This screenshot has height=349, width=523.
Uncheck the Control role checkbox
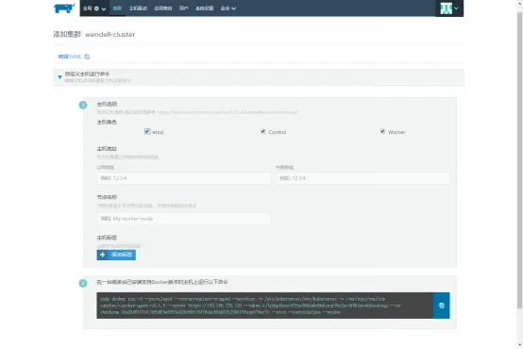[x=262, y=131]
